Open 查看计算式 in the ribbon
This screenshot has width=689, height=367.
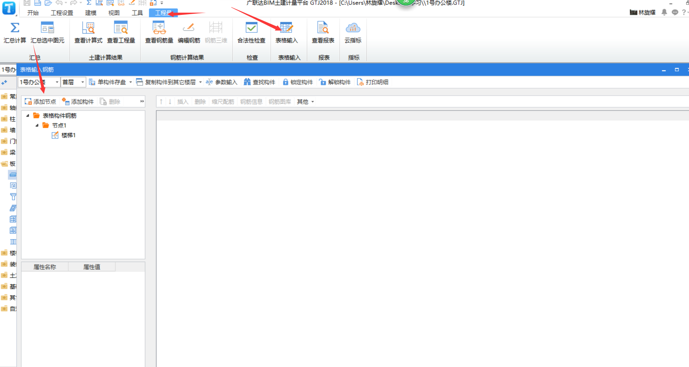tap(88, 32)
